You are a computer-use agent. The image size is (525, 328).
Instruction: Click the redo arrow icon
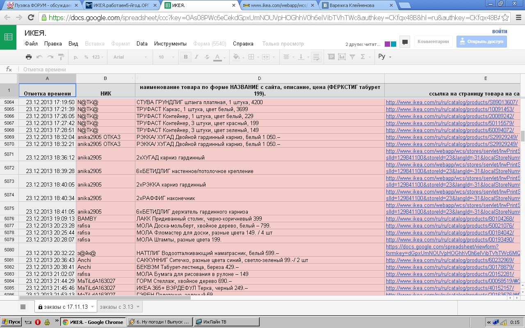[x=50, y=57]
